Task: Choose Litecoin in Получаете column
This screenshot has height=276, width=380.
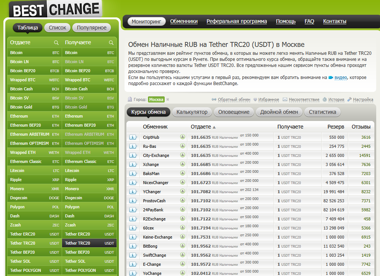Action: (89, 171)
